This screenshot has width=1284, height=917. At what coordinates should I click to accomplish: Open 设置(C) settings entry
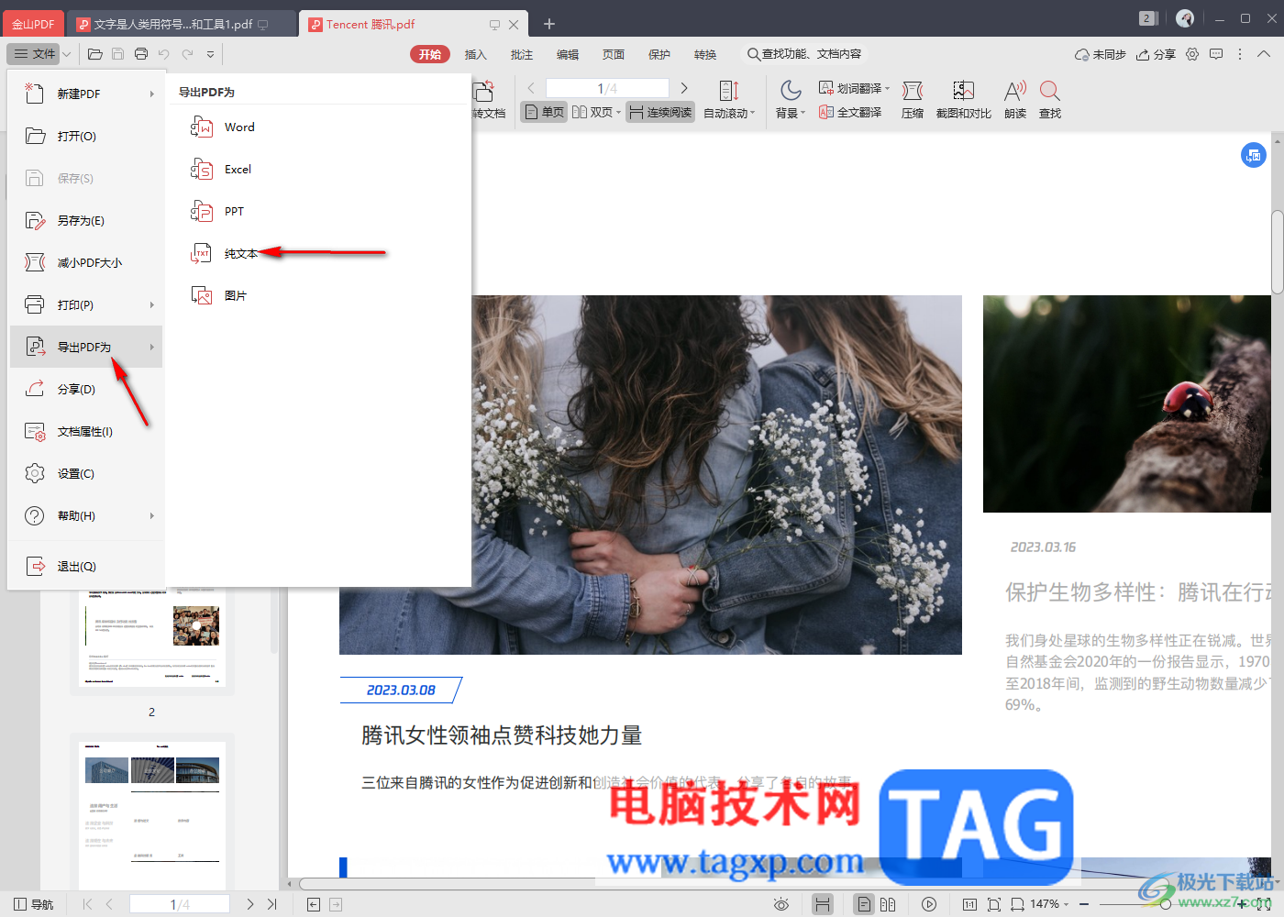click(x=87, y=473)
